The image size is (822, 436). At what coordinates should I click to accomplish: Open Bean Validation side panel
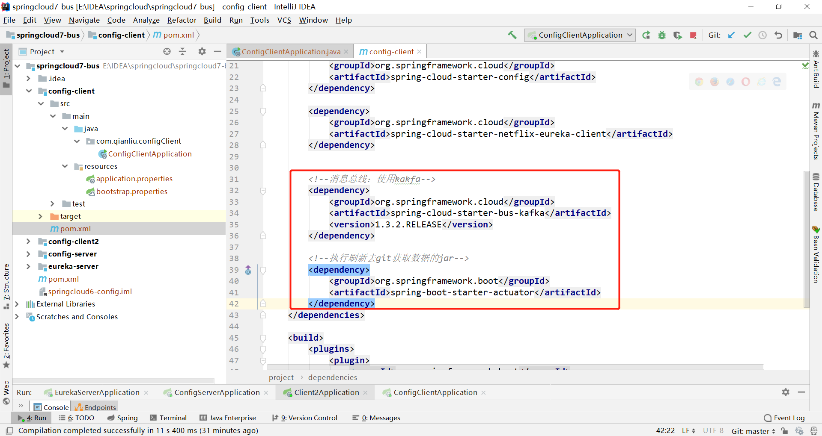(816, 254)
